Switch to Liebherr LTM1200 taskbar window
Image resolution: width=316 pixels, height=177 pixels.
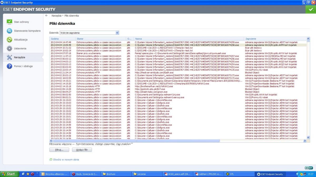209,174
